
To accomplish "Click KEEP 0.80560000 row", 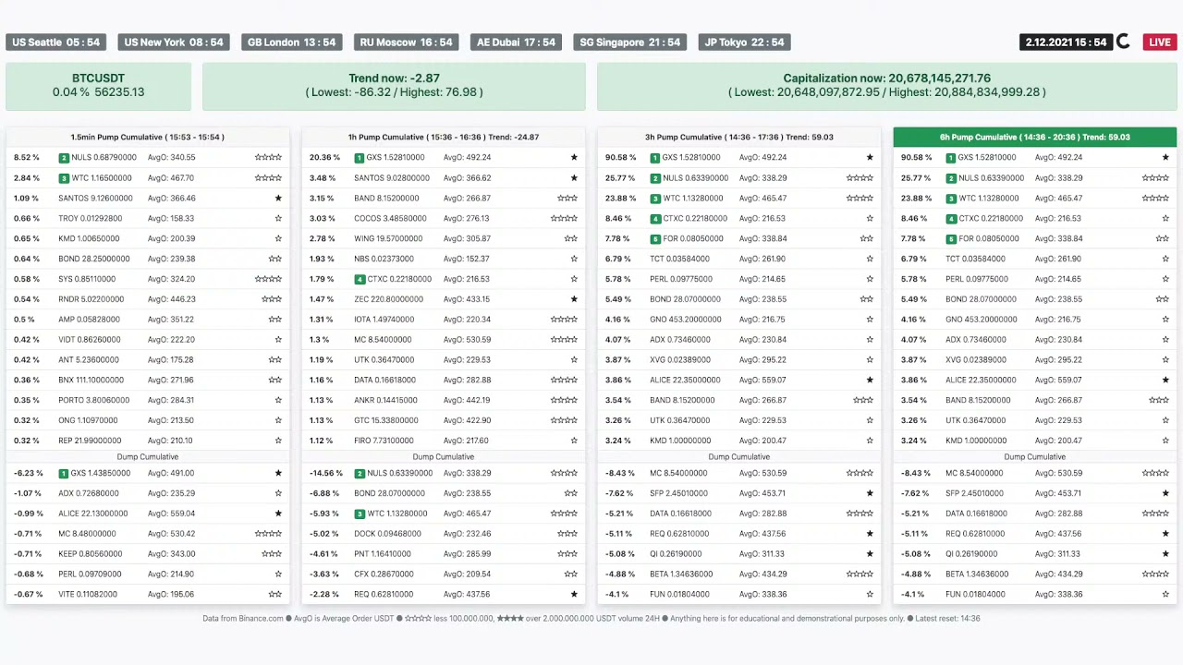I will point(148,554).
